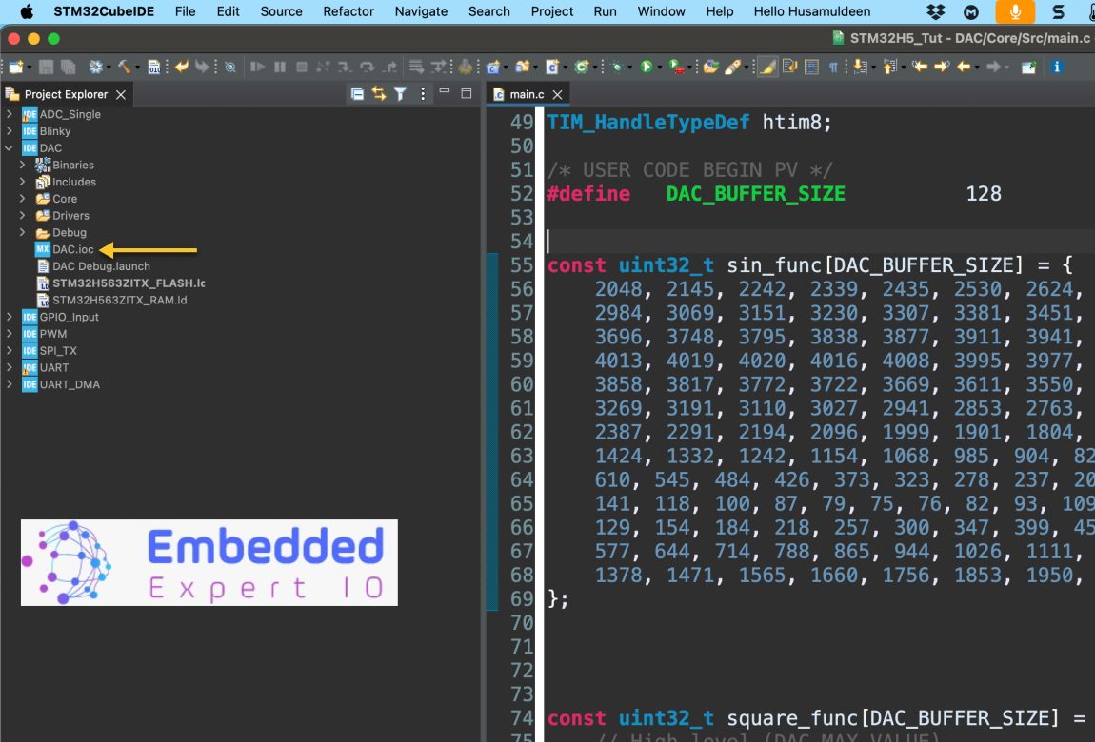Image resolution: width=1095 pixels, height=742 pixels.
Task: Click the Filter funnel icon in Project Explorer
Action: 401,94
